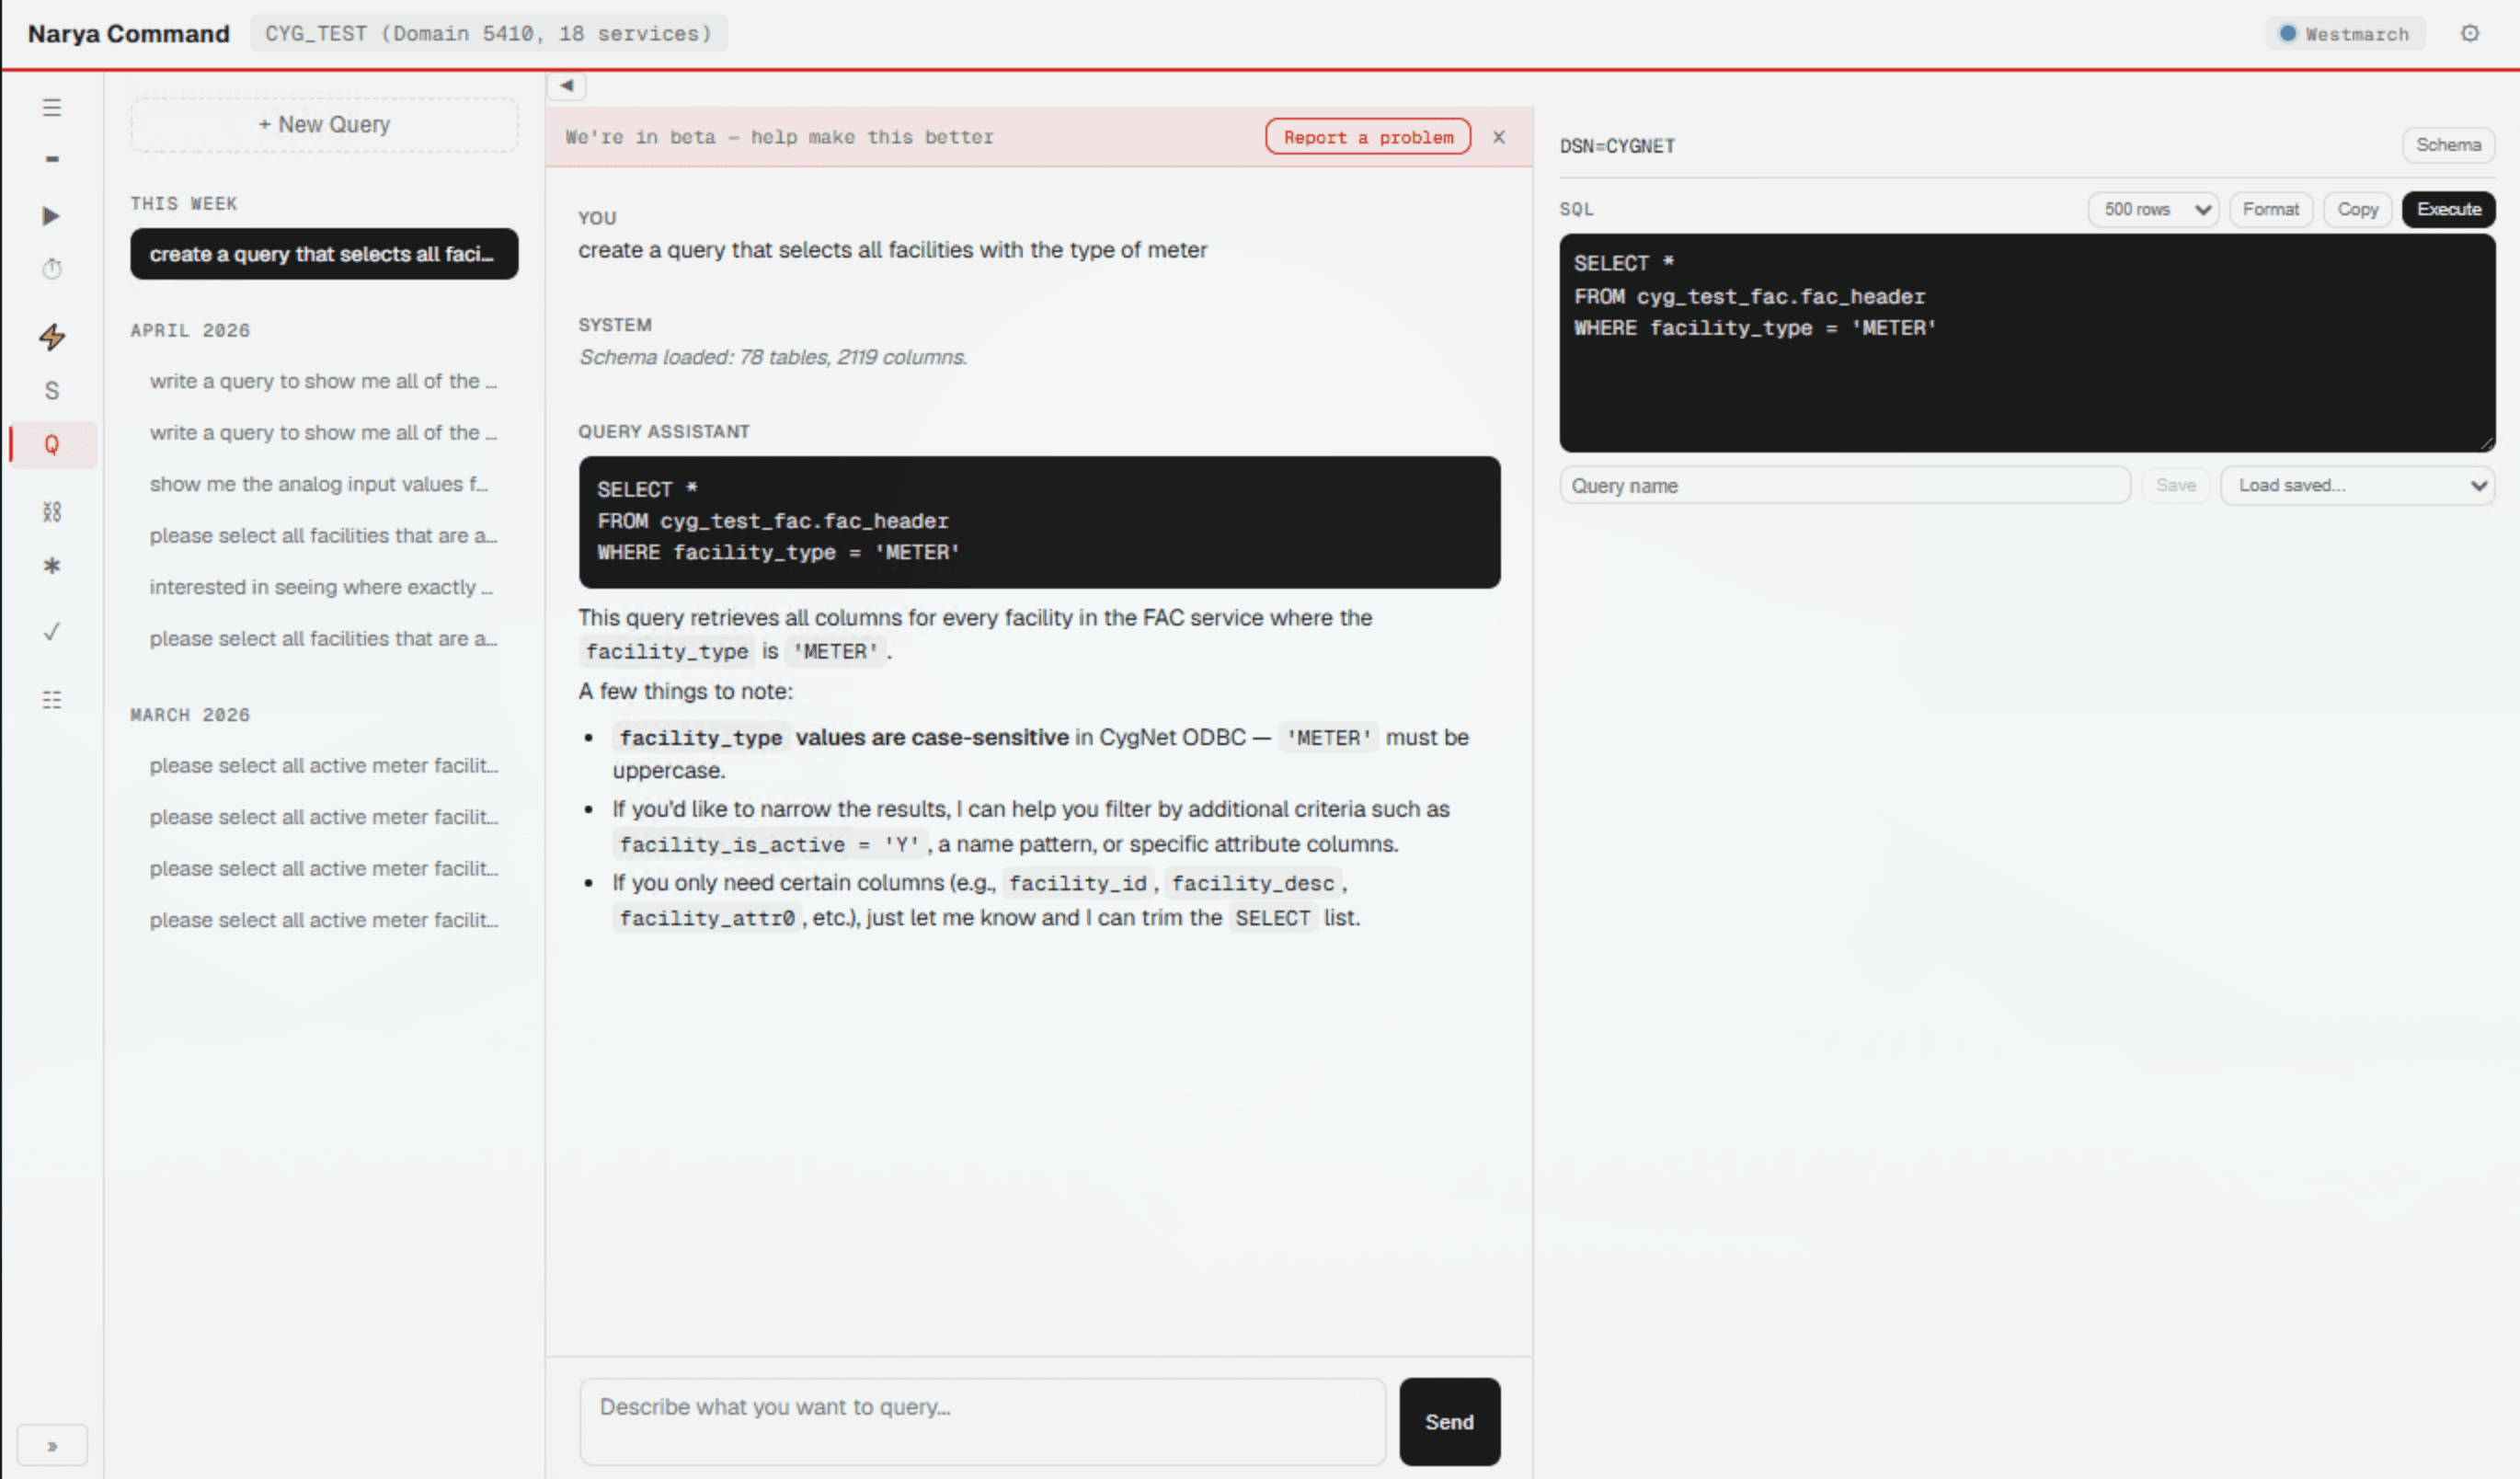Open second March 'please select all active meter' entry

click(x=324, y=817)
